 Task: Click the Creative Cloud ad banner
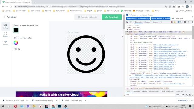62,94
